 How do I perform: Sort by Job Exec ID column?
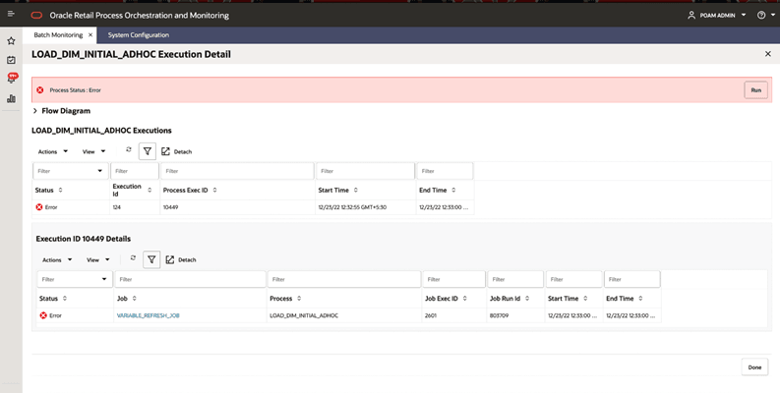[464, 299]
